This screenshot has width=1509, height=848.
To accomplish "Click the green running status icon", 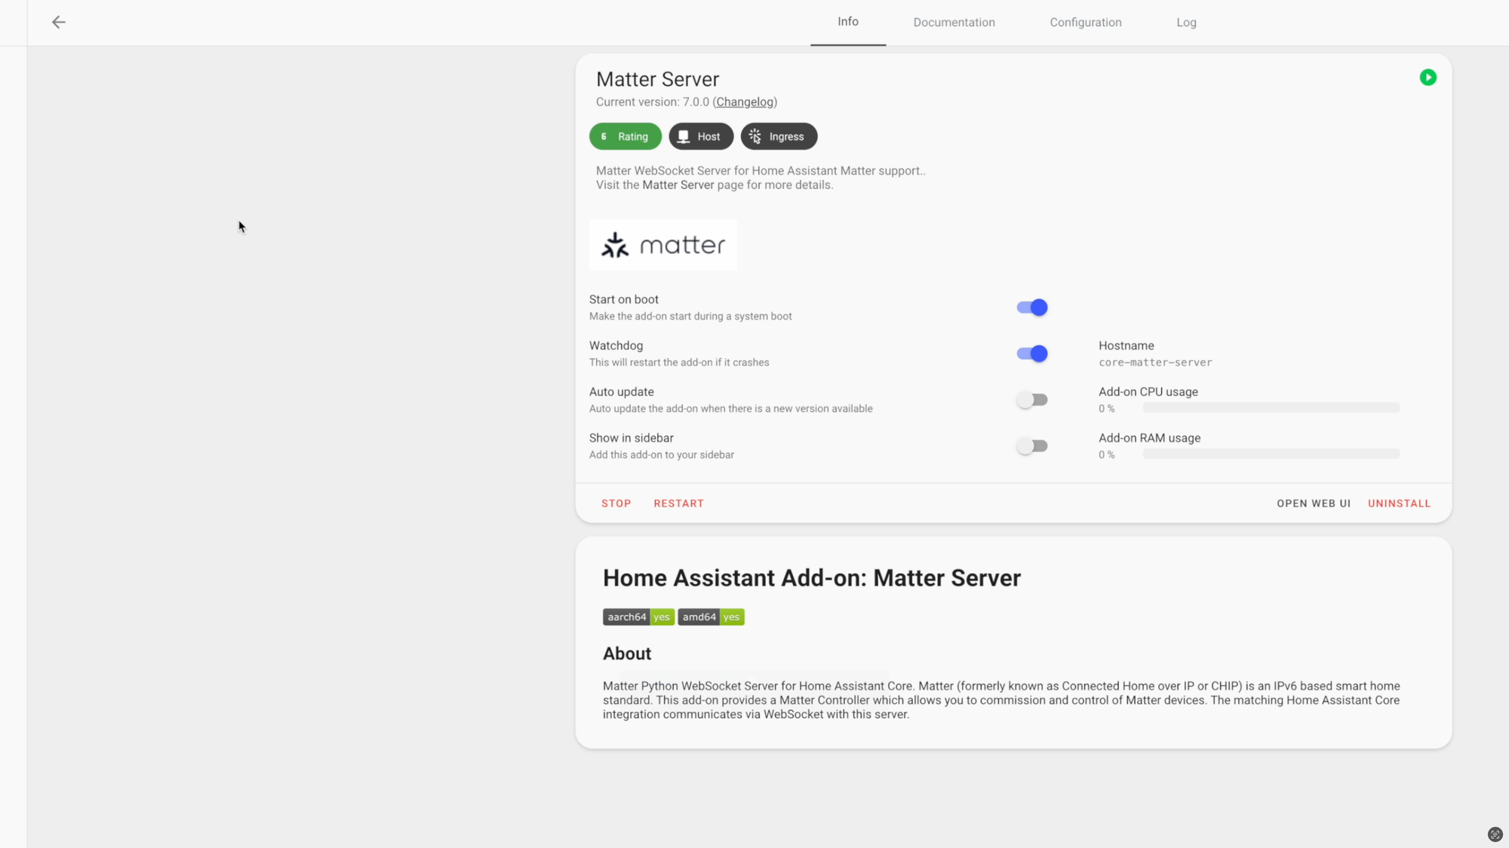I will (1428, 78).
